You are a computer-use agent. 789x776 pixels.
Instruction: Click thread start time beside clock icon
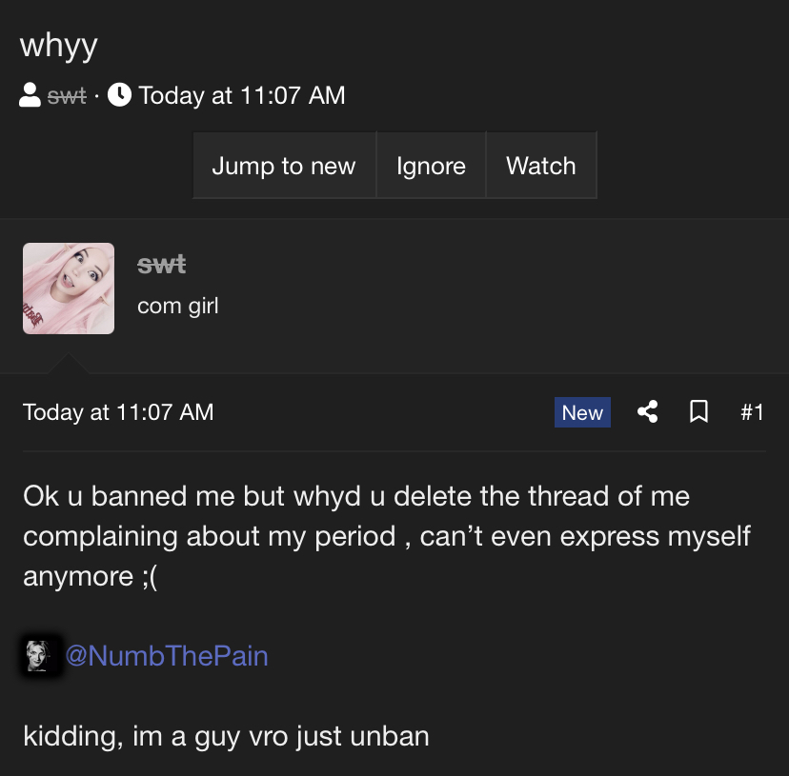(x=242, y=95)
